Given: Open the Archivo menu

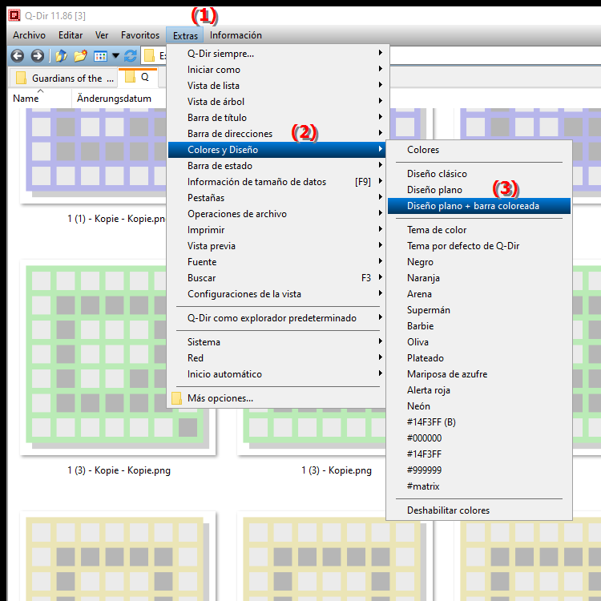Looking at the screenshot, I should tap(29, 35).
